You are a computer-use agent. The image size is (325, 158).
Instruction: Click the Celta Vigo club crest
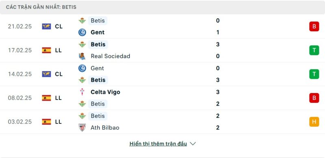82,92
